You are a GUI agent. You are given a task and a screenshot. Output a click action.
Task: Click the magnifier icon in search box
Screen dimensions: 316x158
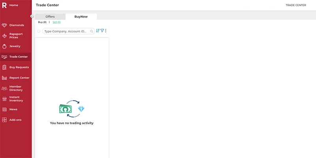pos(92,31)
